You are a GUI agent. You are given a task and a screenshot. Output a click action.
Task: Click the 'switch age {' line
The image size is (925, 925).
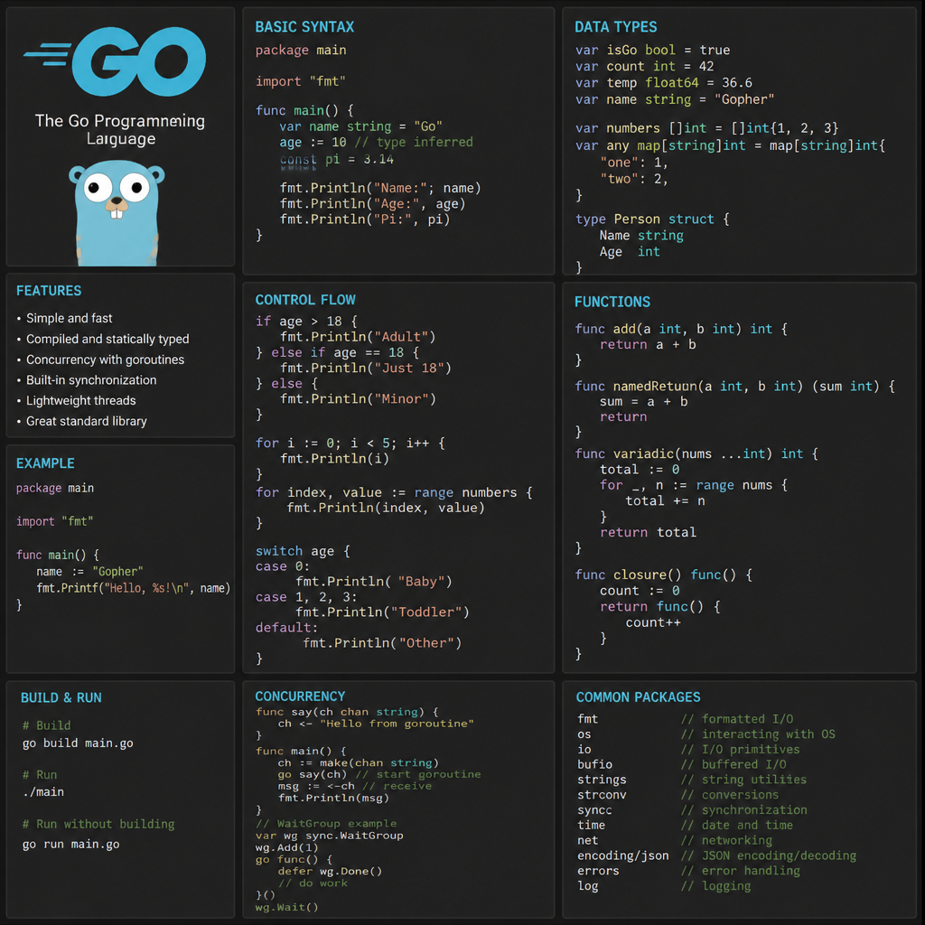304,551
